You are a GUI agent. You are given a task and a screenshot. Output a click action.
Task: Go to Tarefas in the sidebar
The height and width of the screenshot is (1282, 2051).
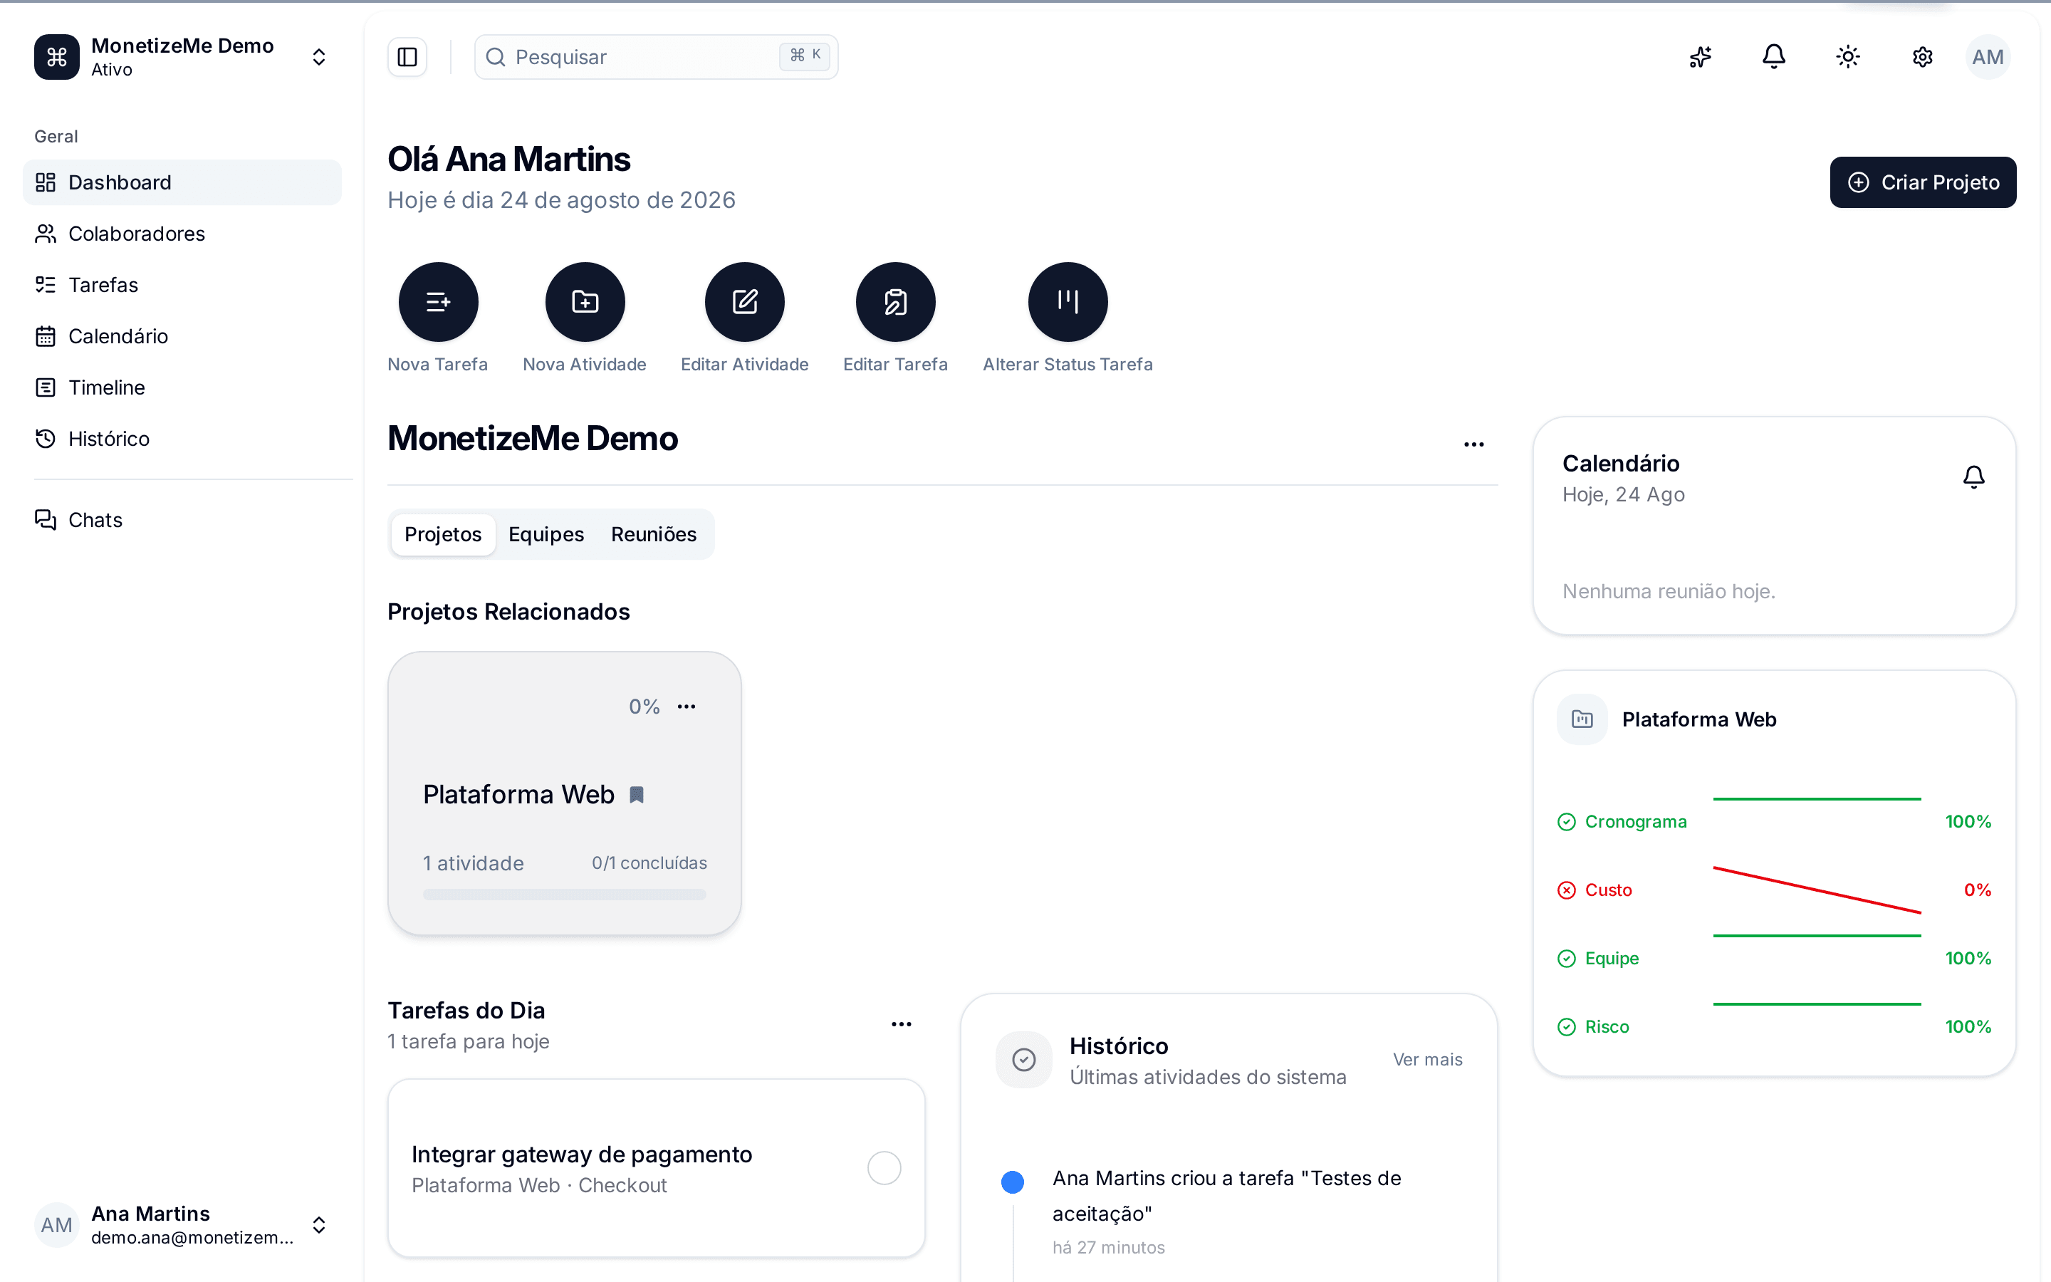pos(182,285)
